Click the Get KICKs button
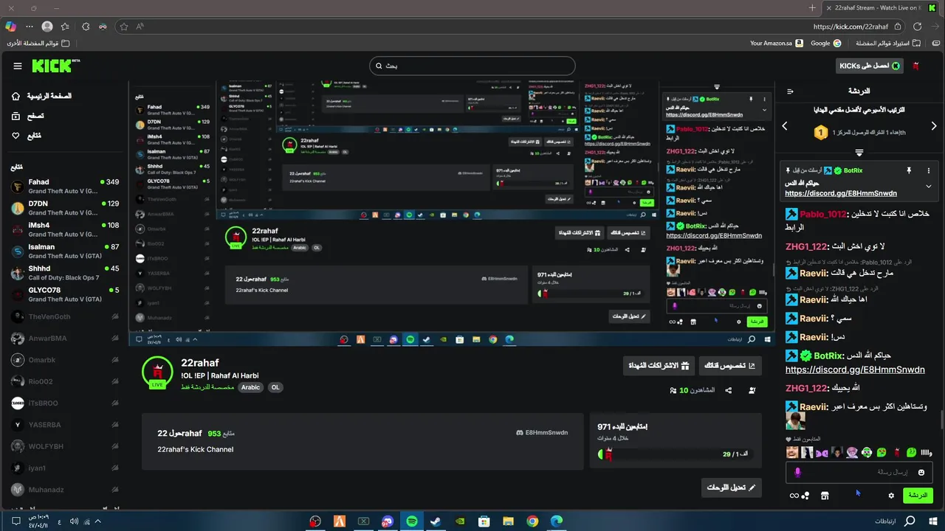The width and height of the screenshot is (945, 531). (870, 66)
